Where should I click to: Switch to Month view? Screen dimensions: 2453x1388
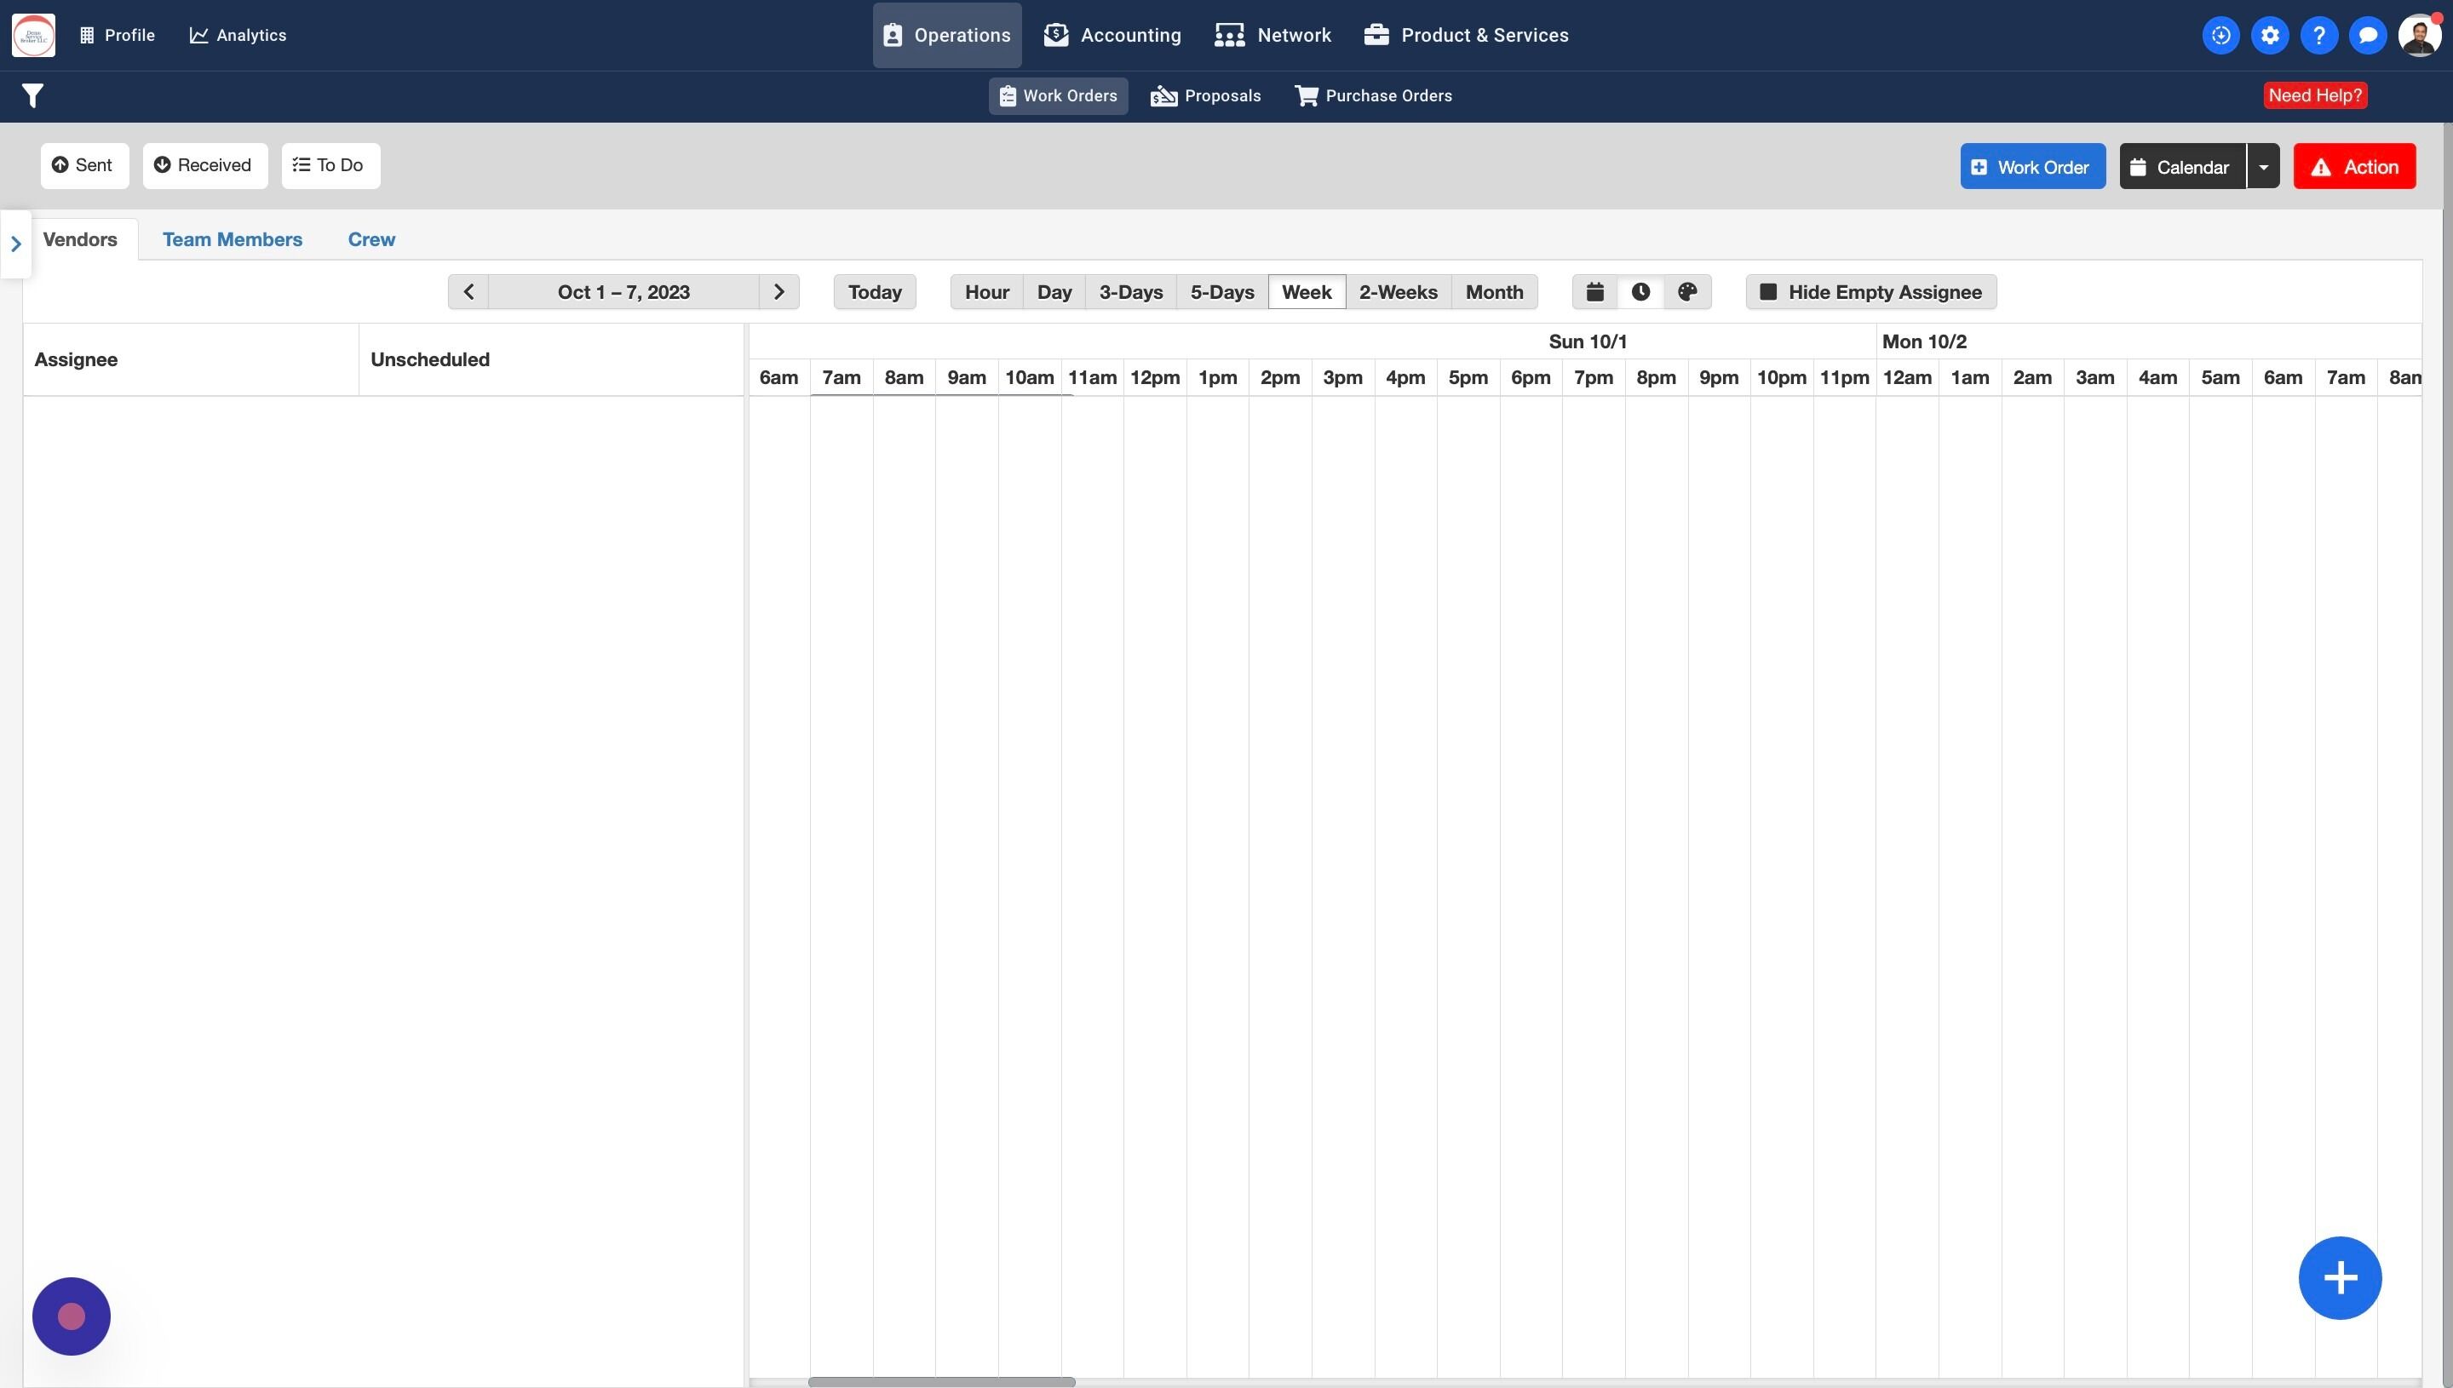point(1493,292)
